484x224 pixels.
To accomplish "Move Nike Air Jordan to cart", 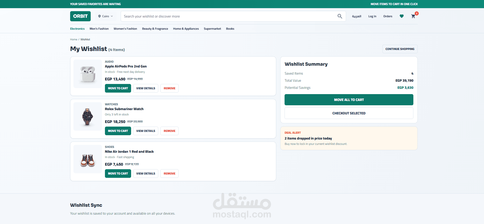I will pyautogui.click(x=118, y=174).
